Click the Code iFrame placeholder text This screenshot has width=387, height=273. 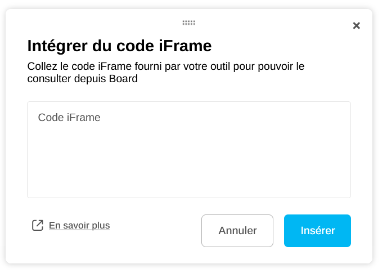pos(69,118)
